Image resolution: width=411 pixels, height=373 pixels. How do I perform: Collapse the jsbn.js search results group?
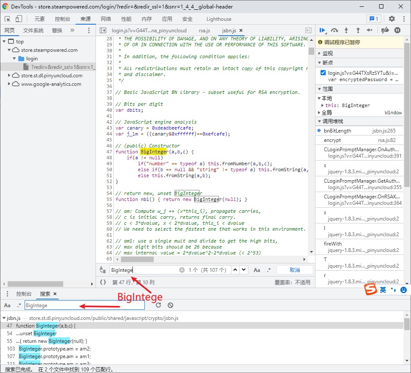pos(4,318)
